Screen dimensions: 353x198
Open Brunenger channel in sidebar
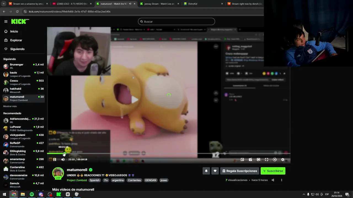23,66
